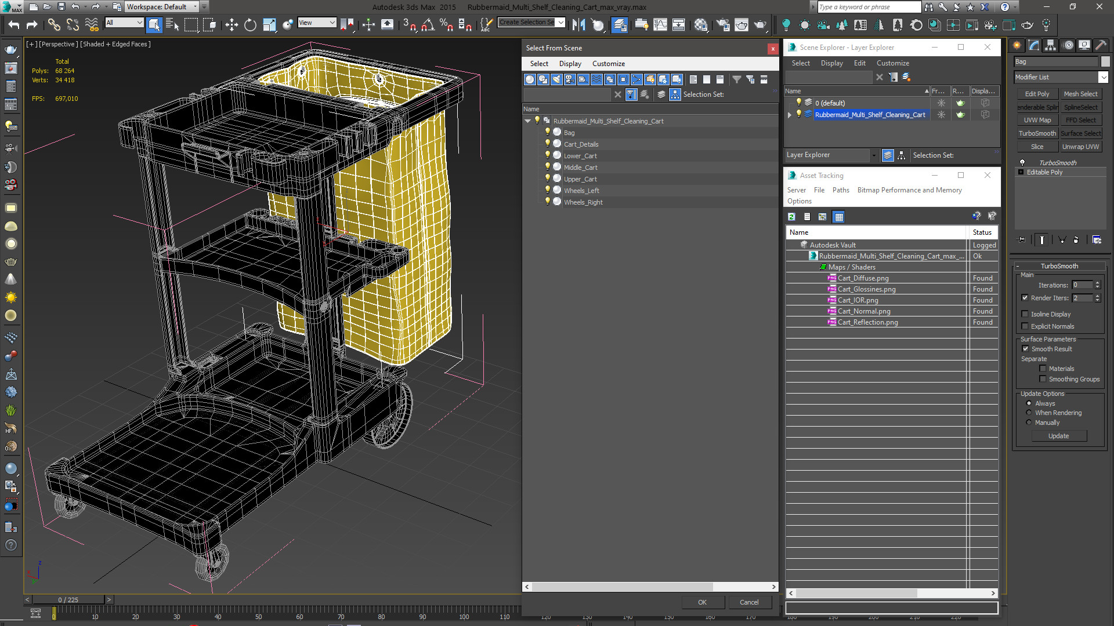The image size is (1114, 626).
Task: Click the Select Object arrow tool
Action: 154,24
